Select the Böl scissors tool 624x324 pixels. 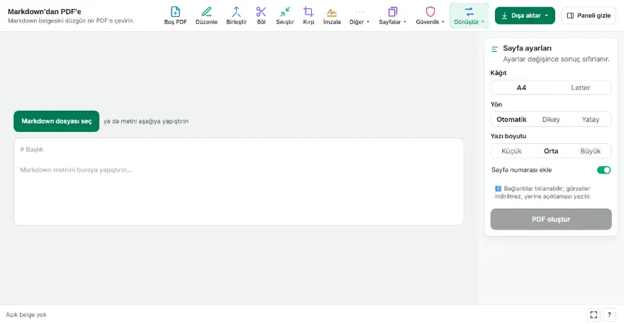(x=261, y=16)
